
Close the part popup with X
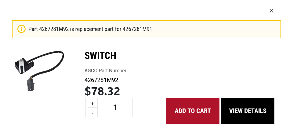tap(271, 11)
